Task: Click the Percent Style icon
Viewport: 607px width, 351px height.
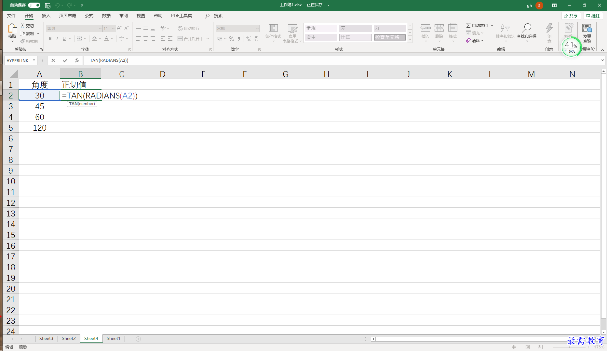Action: pyautogui.click(x=232, y=39)
